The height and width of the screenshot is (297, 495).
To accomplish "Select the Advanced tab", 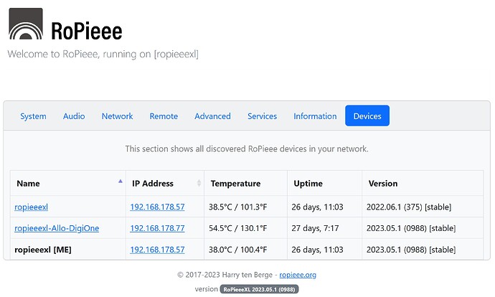I will [212, 116].
